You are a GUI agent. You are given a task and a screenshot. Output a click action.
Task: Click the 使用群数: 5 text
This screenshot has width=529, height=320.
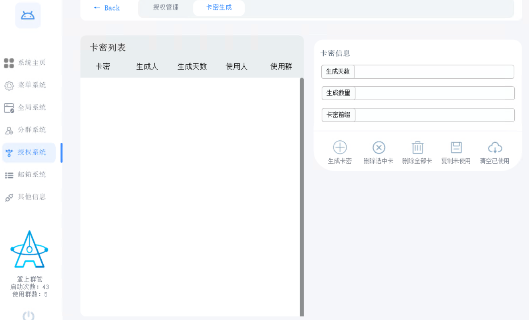pos(30,295)
